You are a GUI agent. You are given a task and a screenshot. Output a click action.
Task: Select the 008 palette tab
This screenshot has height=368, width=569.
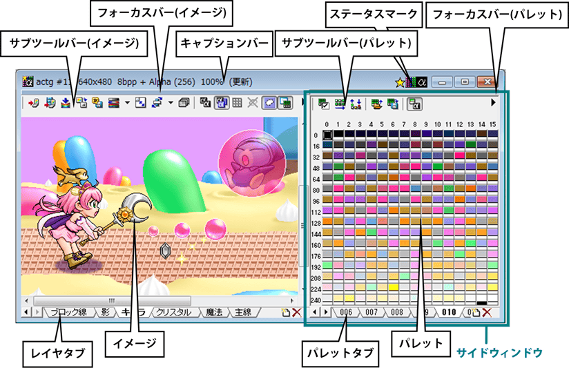(x=396, y=312)
